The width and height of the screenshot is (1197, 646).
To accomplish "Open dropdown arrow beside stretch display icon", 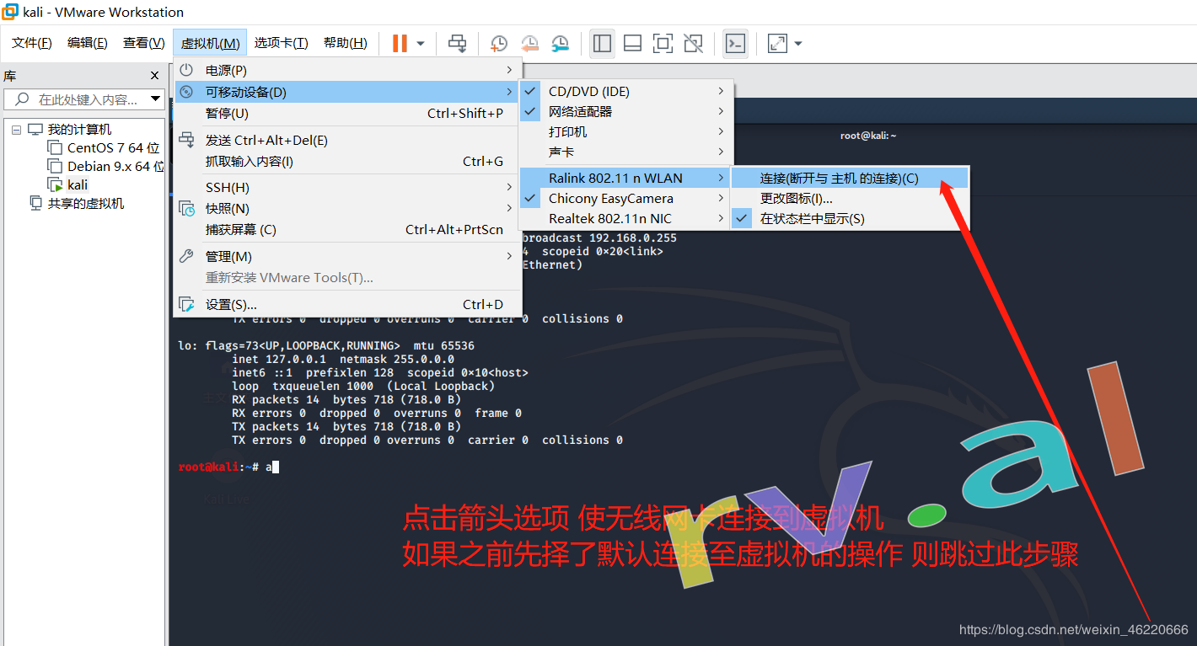I will [798, 43].
